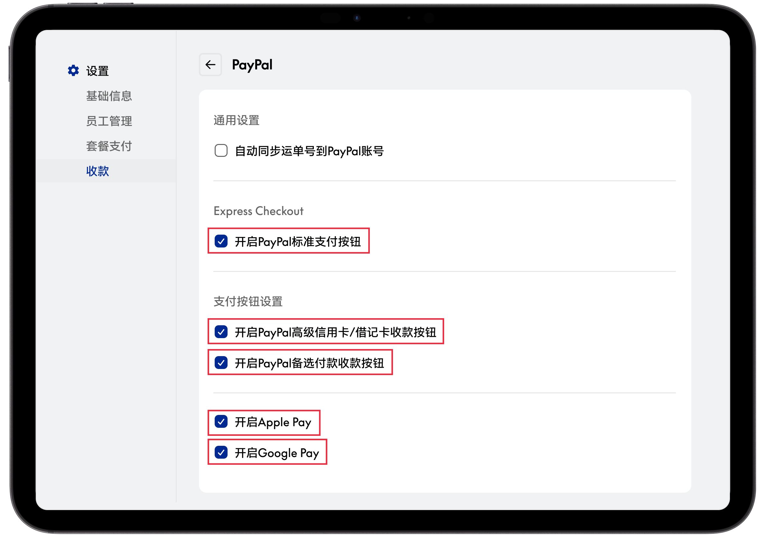The image size is (766, 539).
Task: Open 员工管理 in the sidebar
Action: (x=109, y=121)
